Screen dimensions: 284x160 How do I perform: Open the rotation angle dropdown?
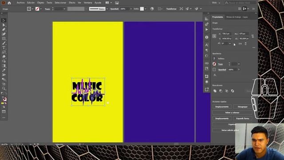(x=230, y=44)
